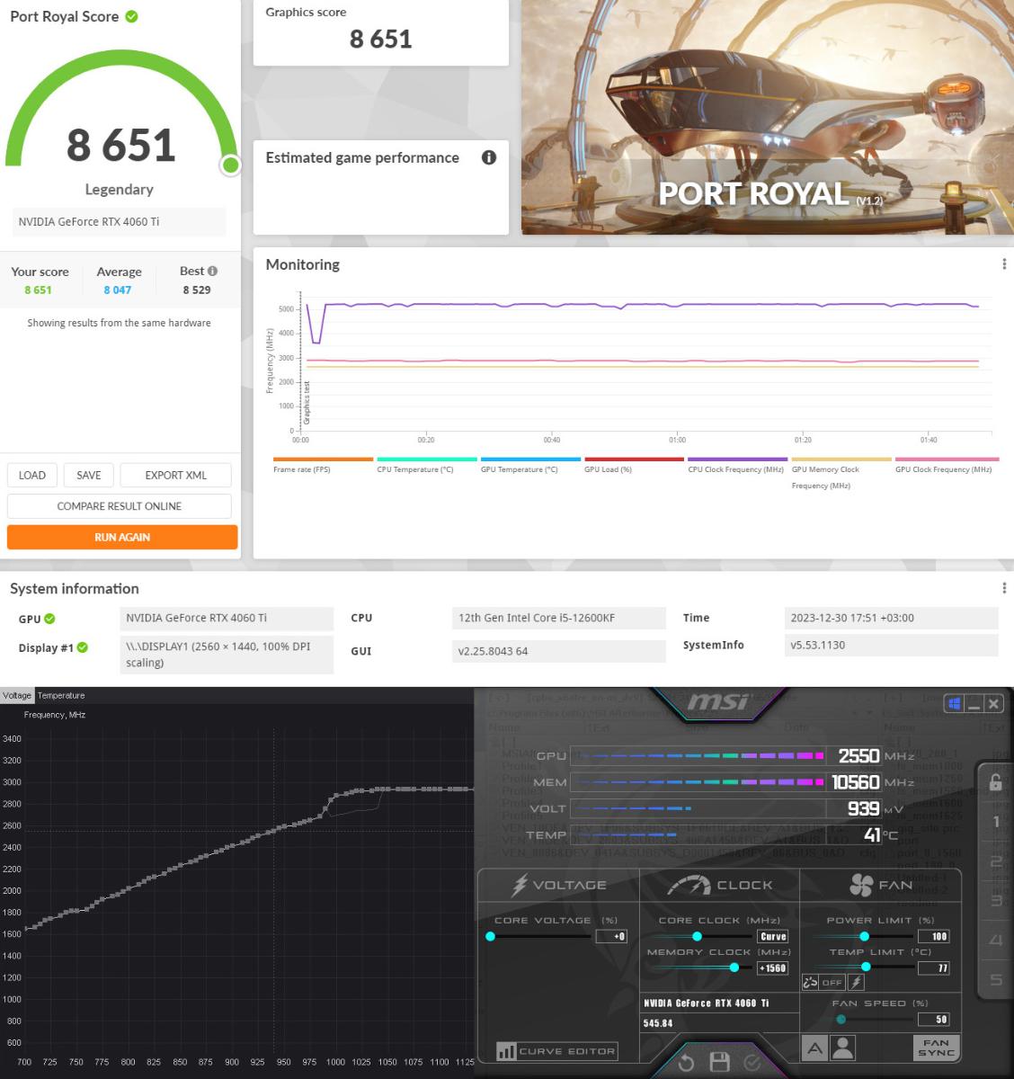Open Estimated game performance info icon
The width and height of the screenshot is (1014, 1079).
[489, 157]
